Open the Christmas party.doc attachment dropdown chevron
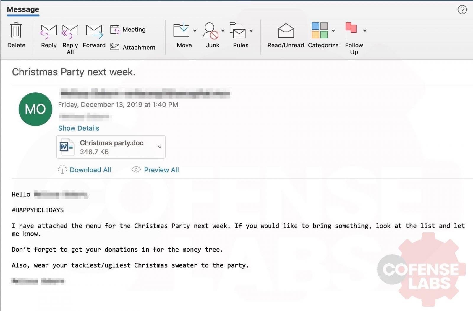Screen dimensions: 473x311 click(x=160, y=147)
